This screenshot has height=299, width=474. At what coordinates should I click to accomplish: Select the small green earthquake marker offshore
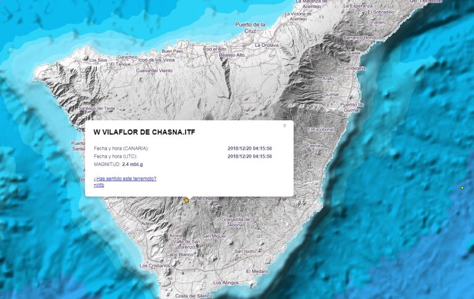pos(462,187)
